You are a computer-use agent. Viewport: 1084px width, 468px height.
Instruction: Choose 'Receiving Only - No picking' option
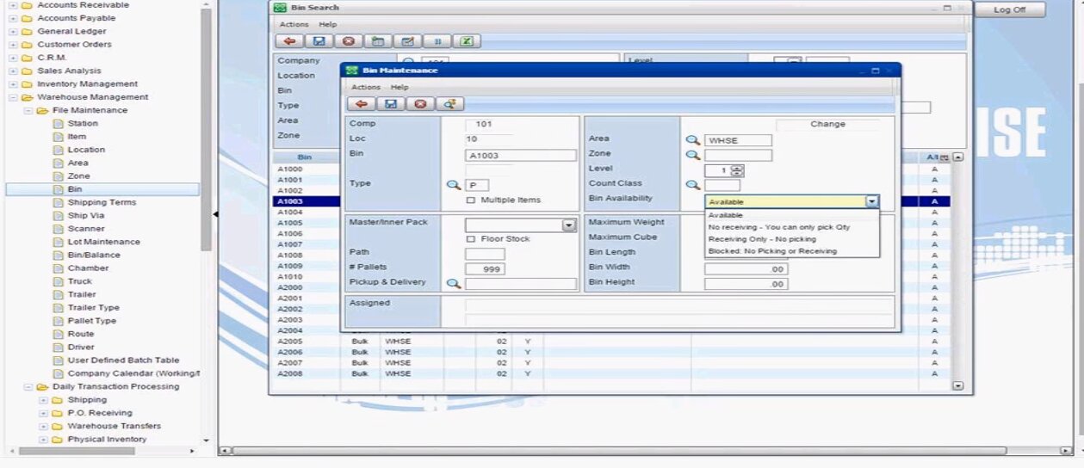(x=762, y=239)
